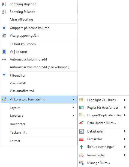Image resolution: width=129 pixels, height=167 pixels.
Task: Expand the Exportera submenu arrow
Action: tap(73, 116)
